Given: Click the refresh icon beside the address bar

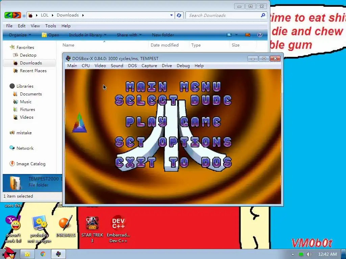Looking at the screenshot, I should (179, 15).
